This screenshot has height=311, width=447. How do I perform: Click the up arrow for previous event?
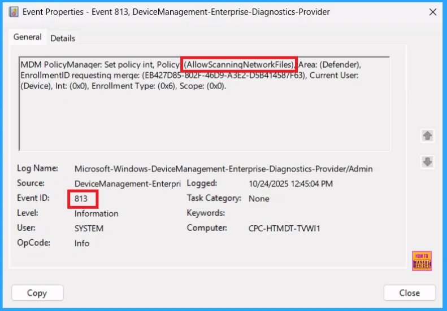point(427,136)
